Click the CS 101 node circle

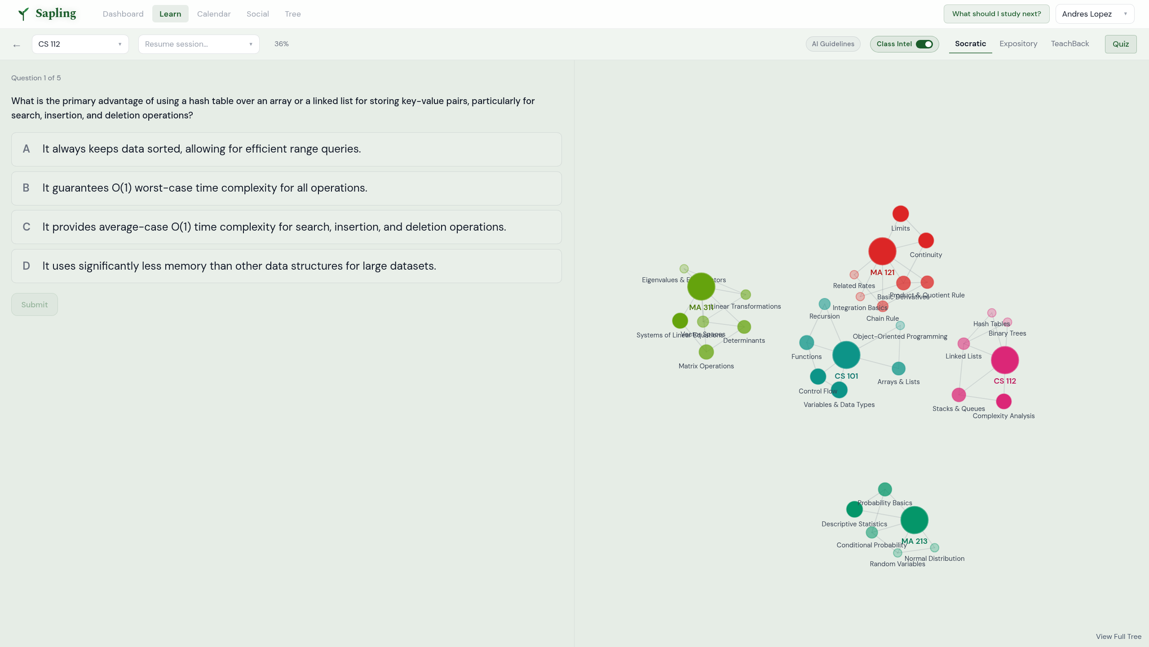click(846, 354)
